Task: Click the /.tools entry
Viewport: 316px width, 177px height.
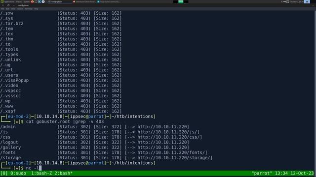Action: tap(9, 49)
